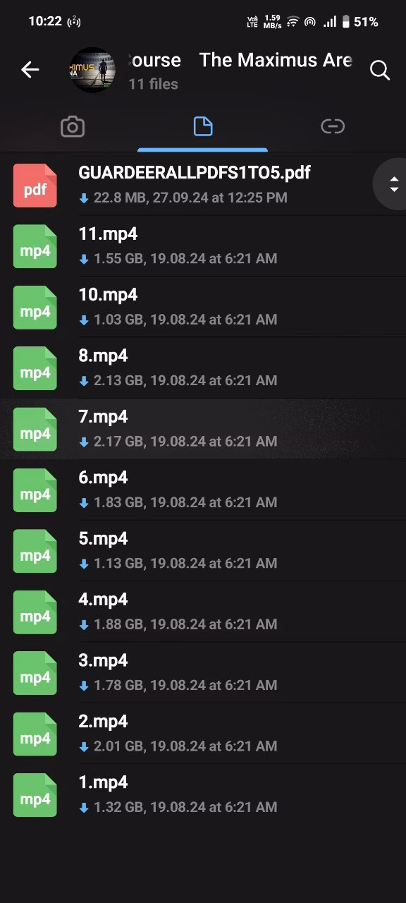Open search with the magnifier icon

coord(379,70)
